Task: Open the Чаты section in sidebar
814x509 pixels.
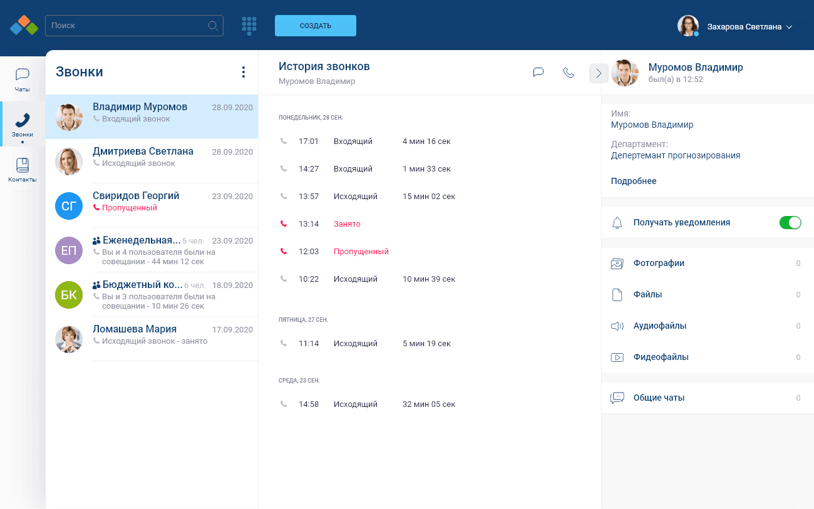Action: tap(23, 80)
